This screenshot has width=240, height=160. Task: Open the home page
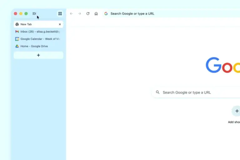coord(96,14)
